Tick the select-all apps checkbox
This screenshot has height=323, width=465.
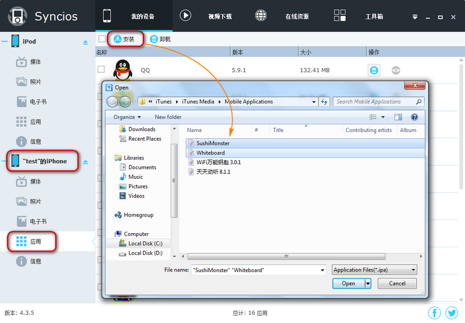[x=102, y=39]
